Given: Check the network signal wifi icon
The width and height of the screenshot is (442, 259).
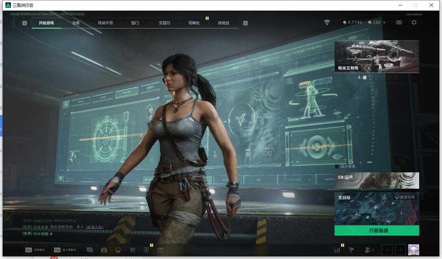Looking at the screenshot, I should coord(327,23).
